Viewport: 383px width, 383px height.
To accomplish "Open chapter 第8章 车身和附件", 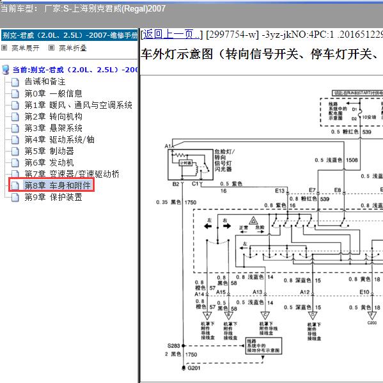I will [58, 185].
